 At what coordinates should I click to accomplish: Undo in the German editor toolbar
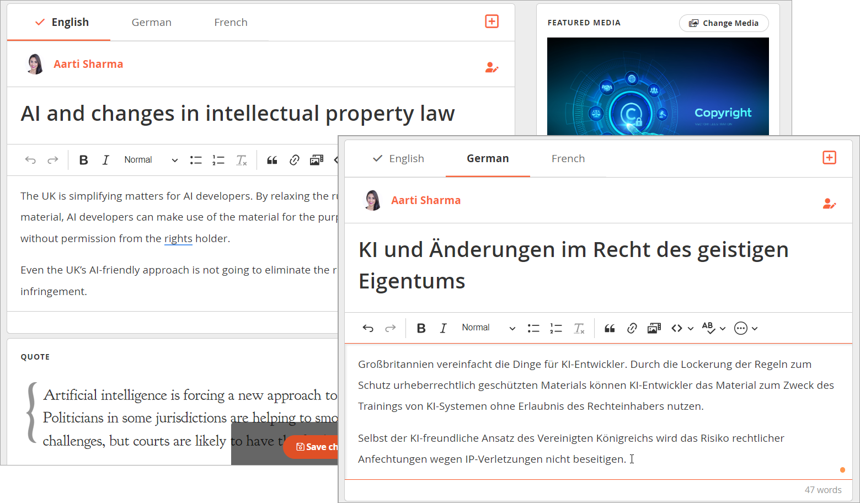(x=368, y=328)
